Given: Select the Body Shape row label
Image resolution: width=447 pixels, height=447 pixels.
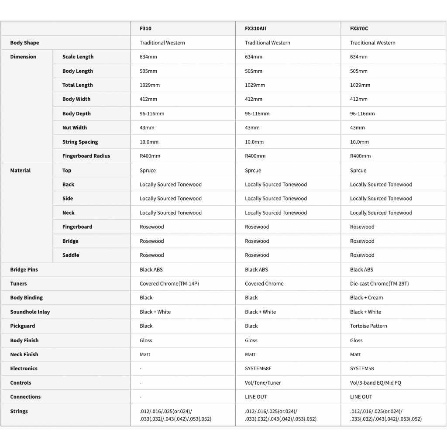Looking at the screenshot, I should tap(24, 43).
